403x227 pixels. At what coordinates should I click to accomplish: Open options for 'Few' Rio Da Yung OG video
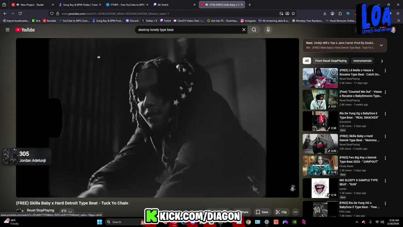[x=385, y=203]
